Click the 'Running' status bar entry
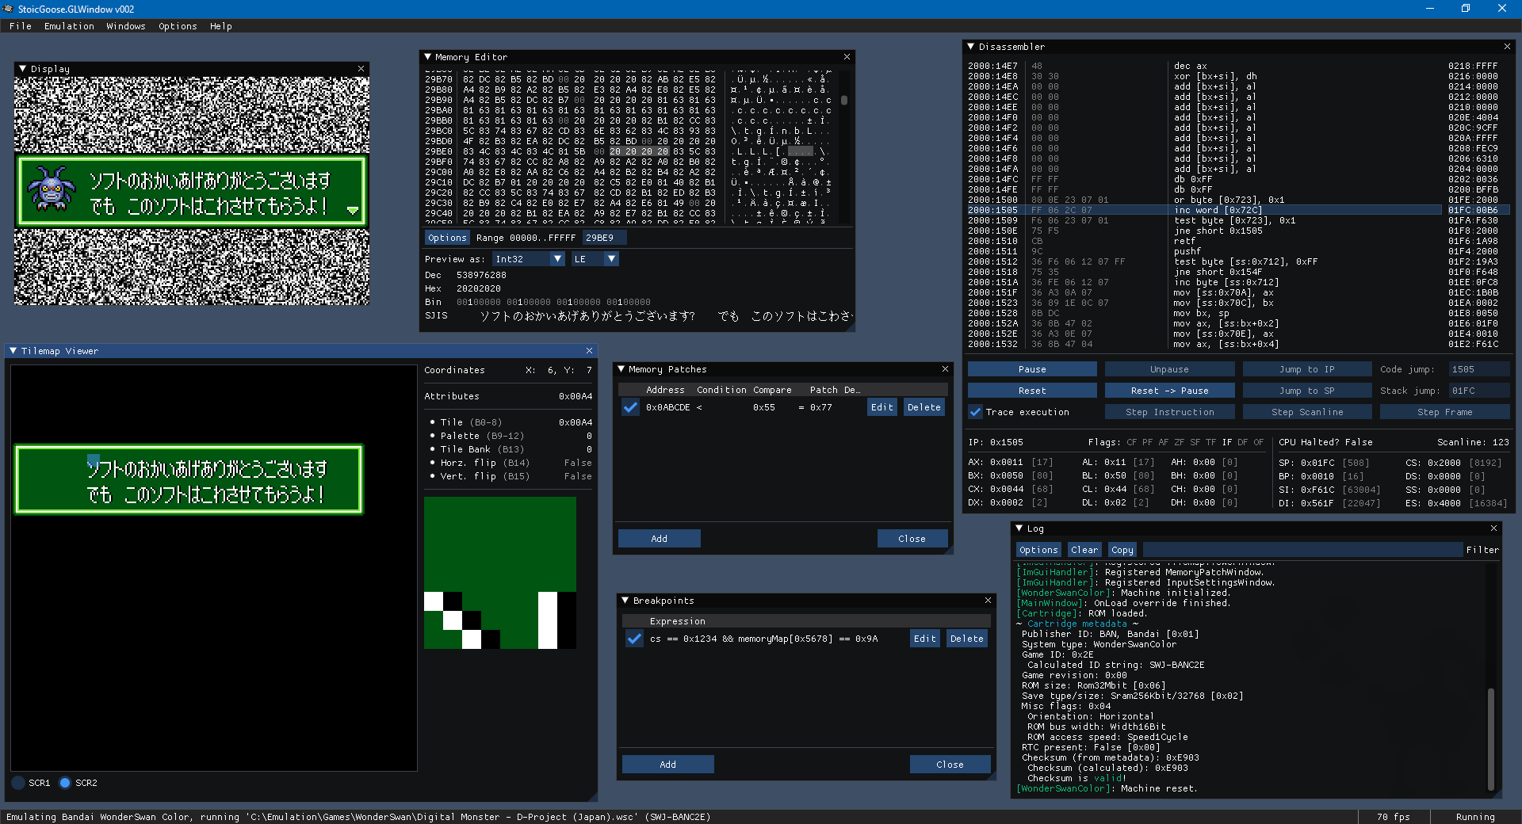Image resolution: width=1522 pixels, height=824 pixels. tap(1475, 817)
